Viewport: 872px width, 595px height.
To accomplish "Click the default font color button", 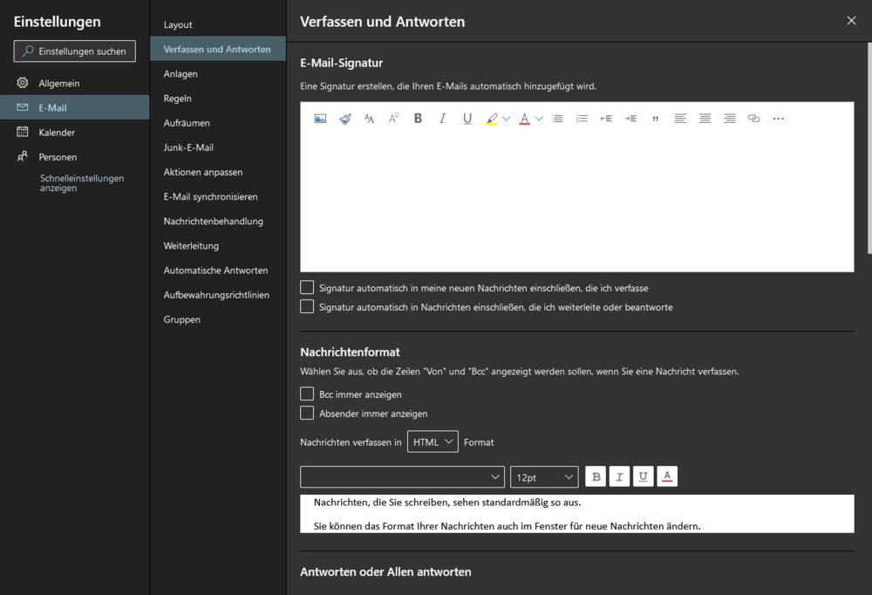I will (x=667, y=476).
